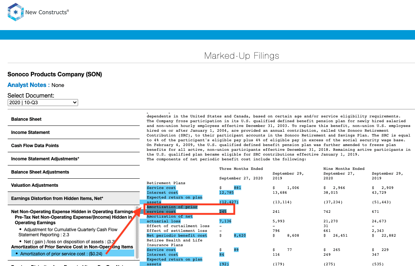Viewport: 415px width, 266px height.
Task: Click the Marked-Up Filings title
Action: (x=242, y=56)
